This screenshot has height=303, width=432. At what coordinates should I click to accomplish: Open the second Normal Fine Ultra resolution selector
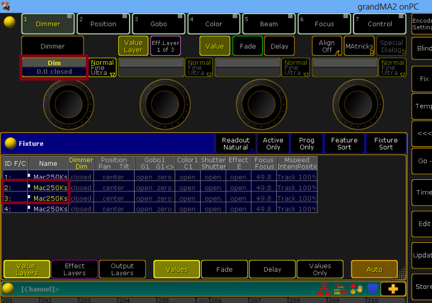click(x=199, y=68)
